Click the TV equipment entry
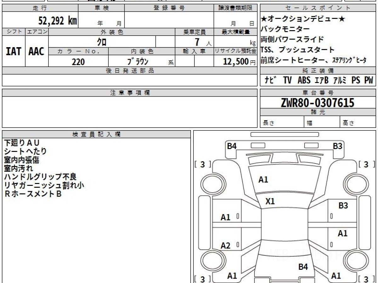This screenshot has height=283, width=378. [287, 80]
